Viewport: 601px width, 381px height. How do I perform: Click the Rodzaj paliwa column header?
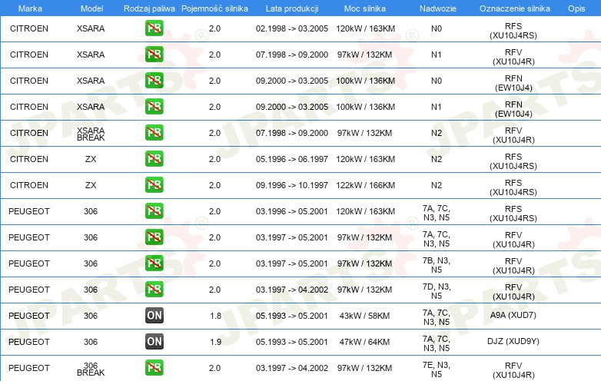point(149,8)
